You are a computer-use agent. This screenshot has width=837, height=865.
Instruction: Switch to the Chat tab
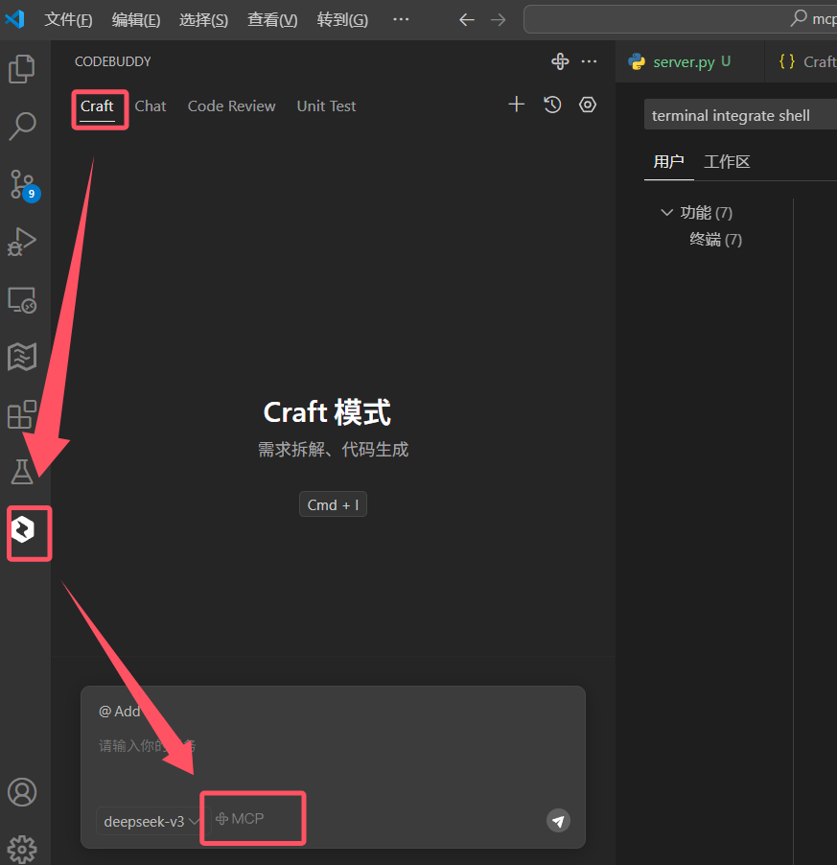click(x=151, y=105)
